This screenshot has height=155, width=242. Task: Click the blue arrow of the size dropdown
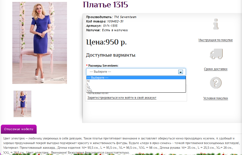coord(180,72)
